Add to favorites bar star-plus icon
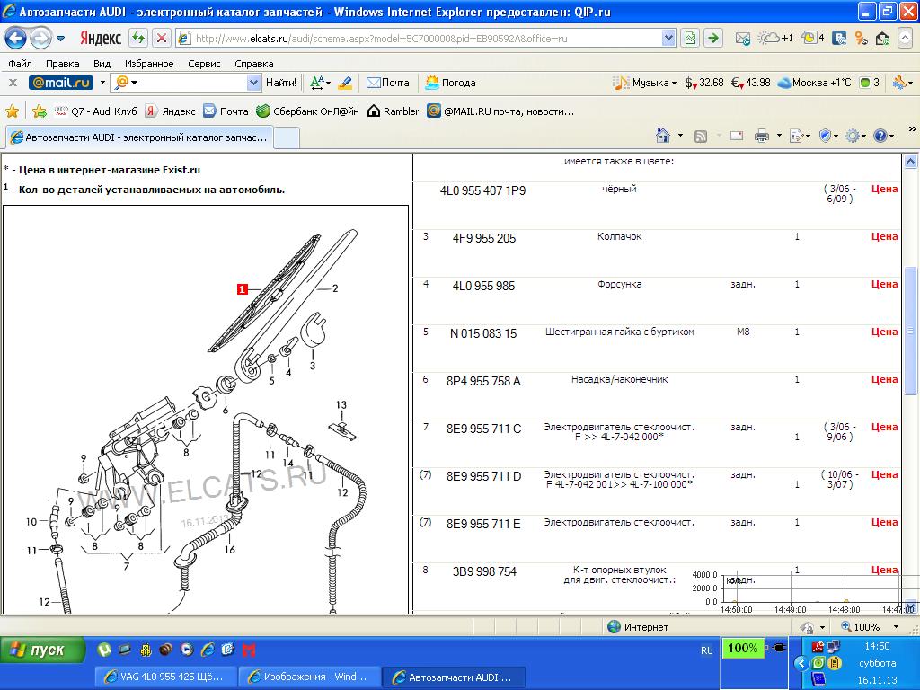920x690 pixels. pyautogui.click(x=40, y=111)
